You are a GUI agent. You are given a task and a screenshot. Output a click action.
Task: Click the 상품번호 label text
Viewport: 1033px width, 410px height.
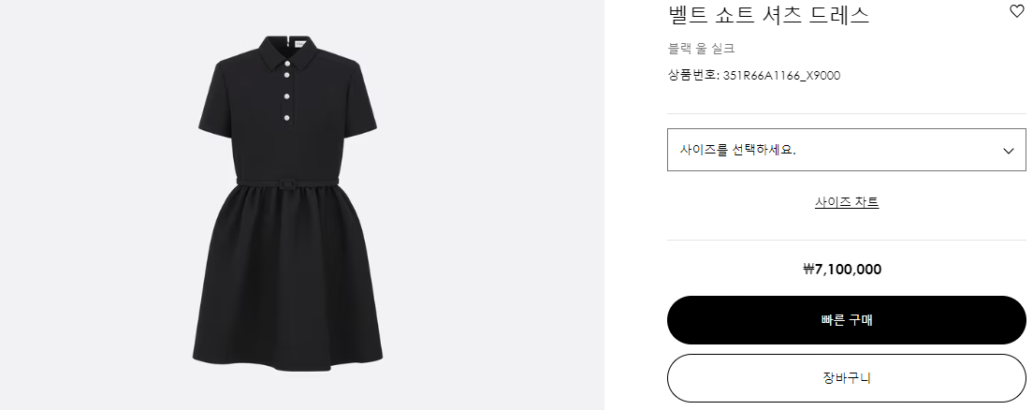click(x=691, y=75)
